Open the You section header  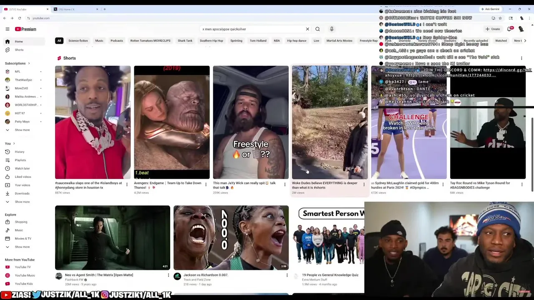click(10, 143)
